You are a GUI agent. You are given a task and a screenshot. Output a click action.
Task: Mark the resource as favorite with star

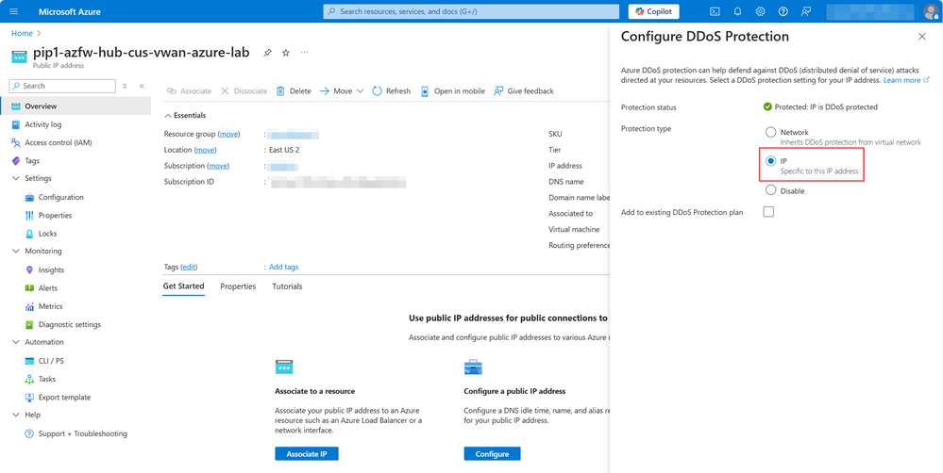(286, 53)
